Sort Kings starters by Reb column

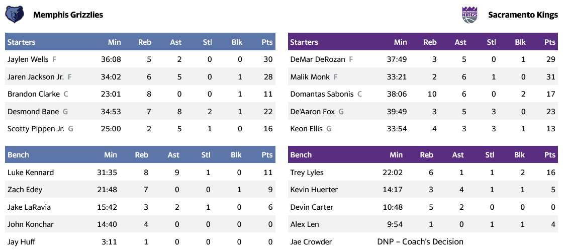point(430,42)
